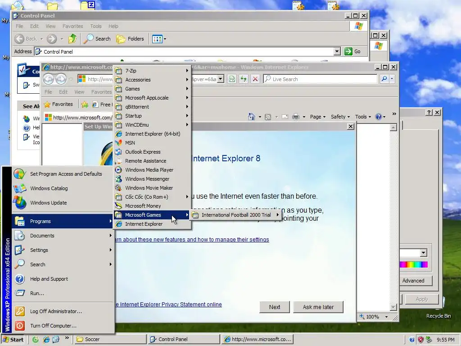Open the Favorites menu in Control Panel
This screenshot has width=461, height=346.
coord(72,26)
